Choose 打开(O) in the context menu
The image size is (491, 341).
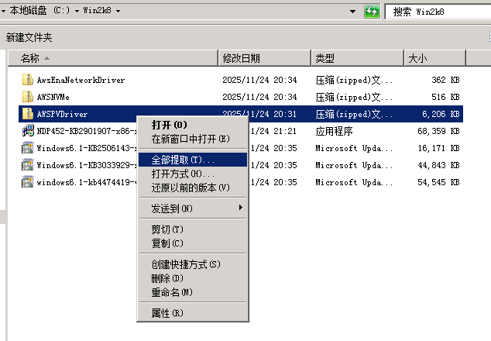(193, 125)
